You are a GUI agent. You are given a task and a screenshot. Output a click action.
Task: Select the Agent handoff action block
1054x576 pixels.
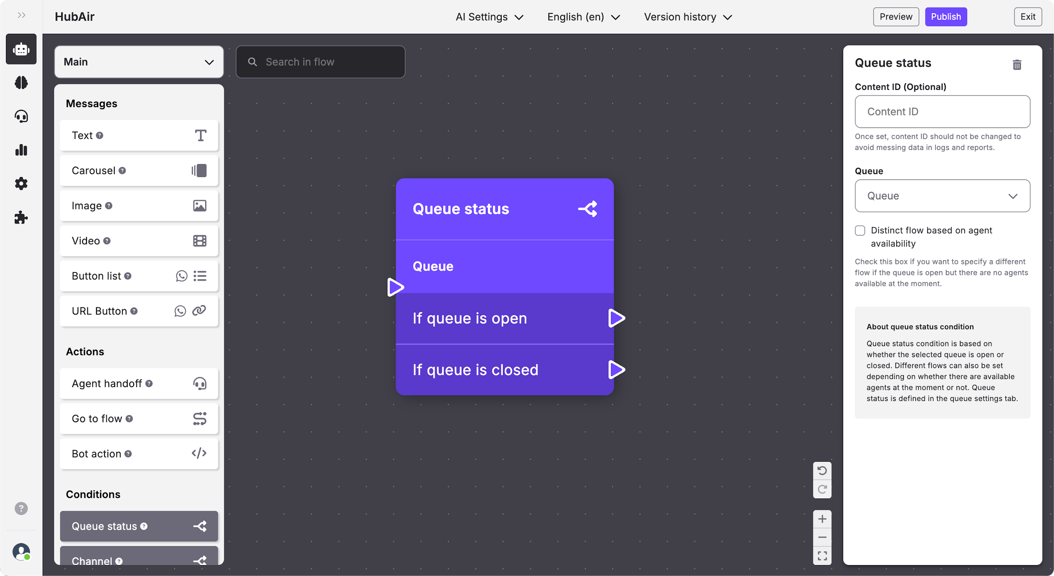(139, 384)
